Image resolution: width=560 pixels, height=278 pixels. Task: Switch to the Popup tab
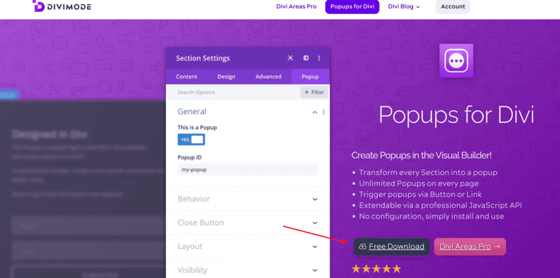click(310, 76)
